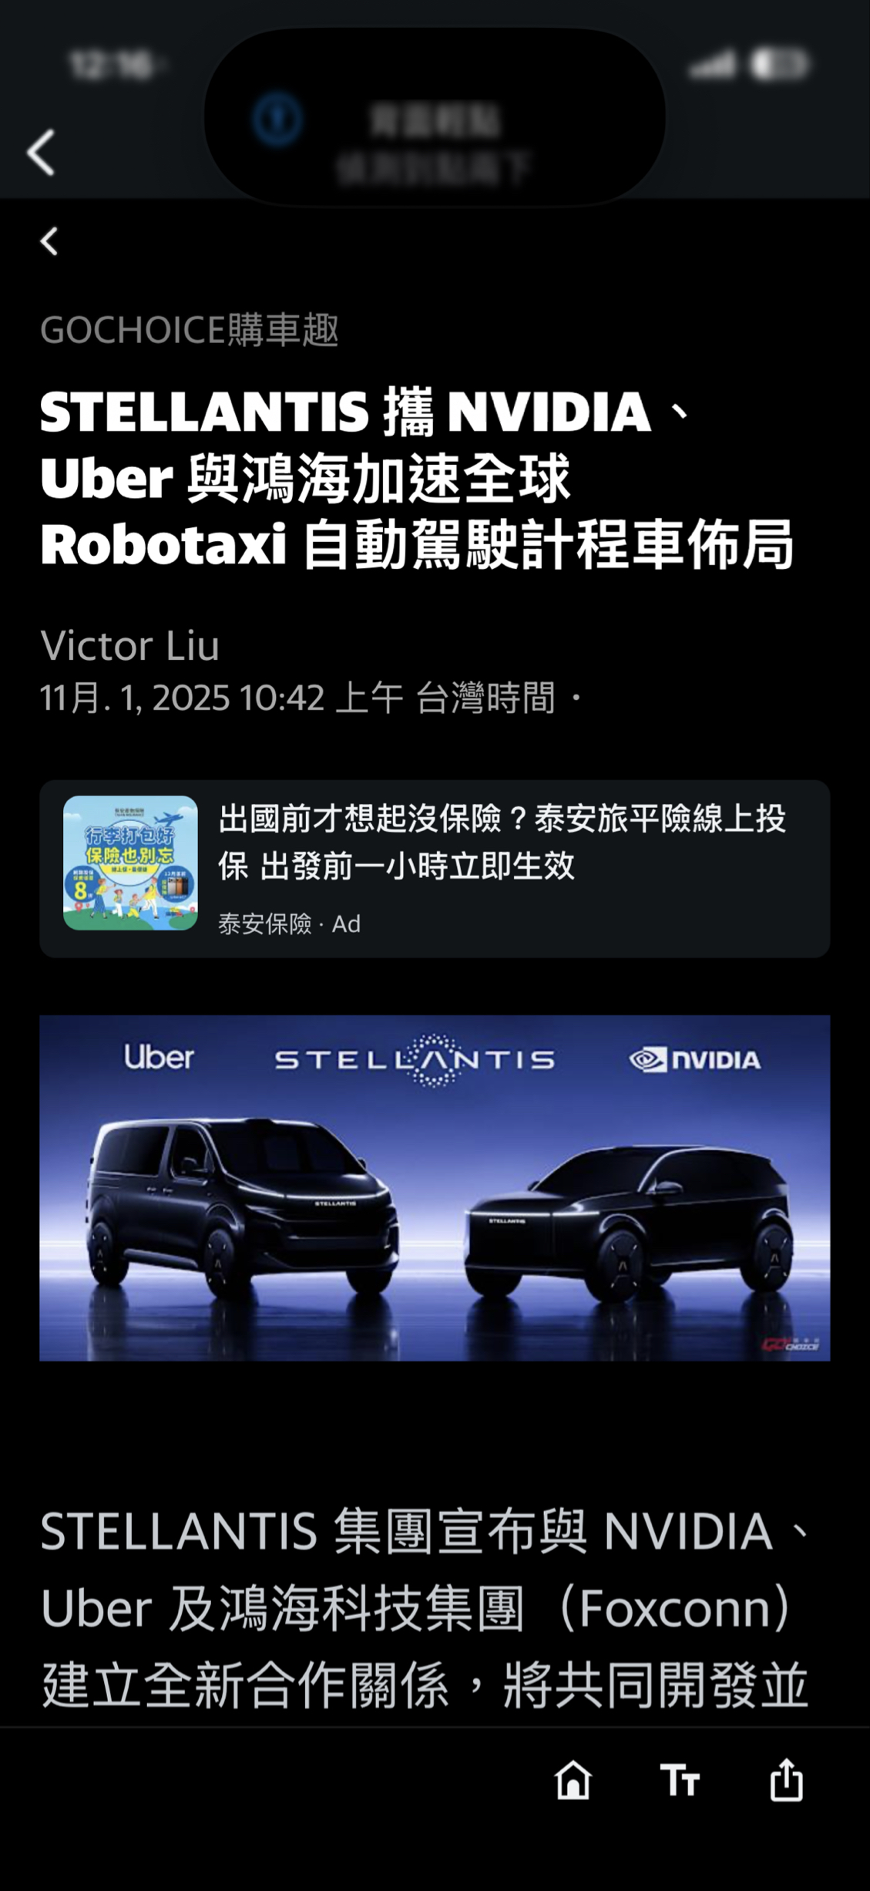Image resolution: width=870 pixels, height=1891 pixels.
Task: Open the 泰安旅平險 ad headline
Action: [x=502, y=841]
